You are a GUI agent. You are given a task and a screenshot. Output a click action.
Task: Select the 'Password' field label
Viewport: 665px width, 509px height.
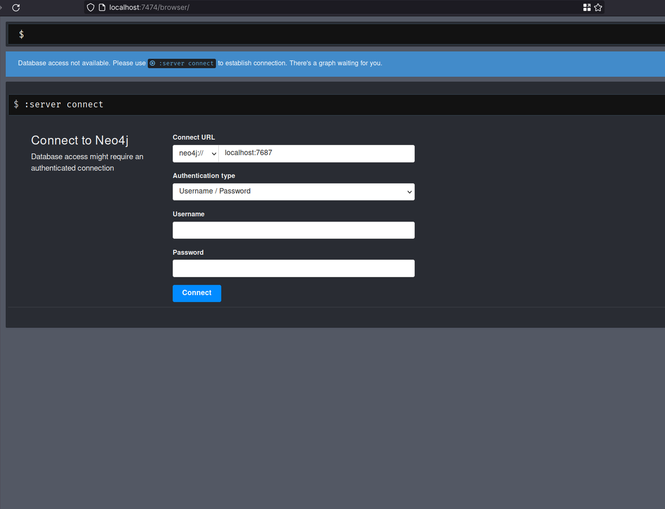pos(188,252)
